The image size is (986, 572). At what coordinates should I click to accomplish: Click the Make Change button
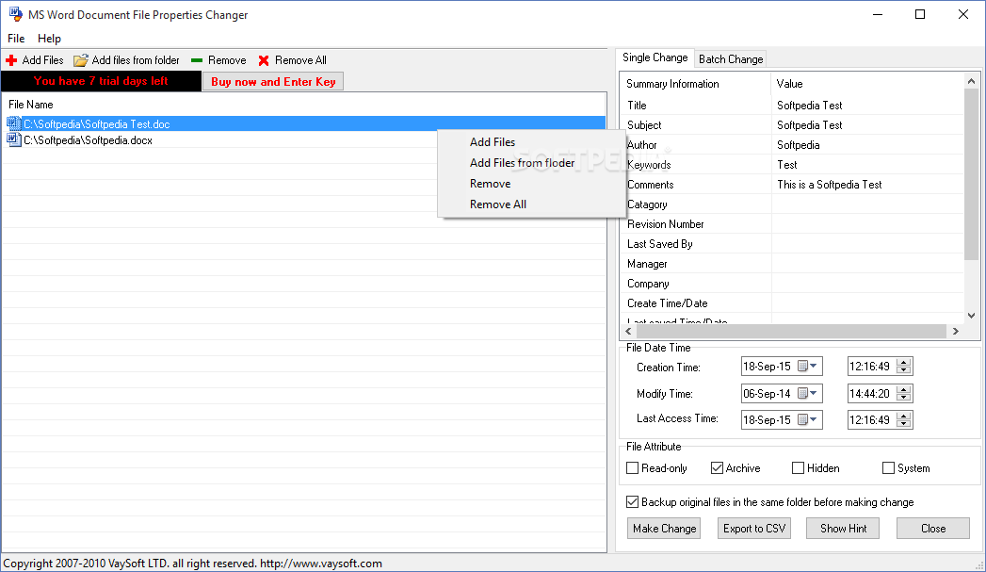[x=664, y=529]
